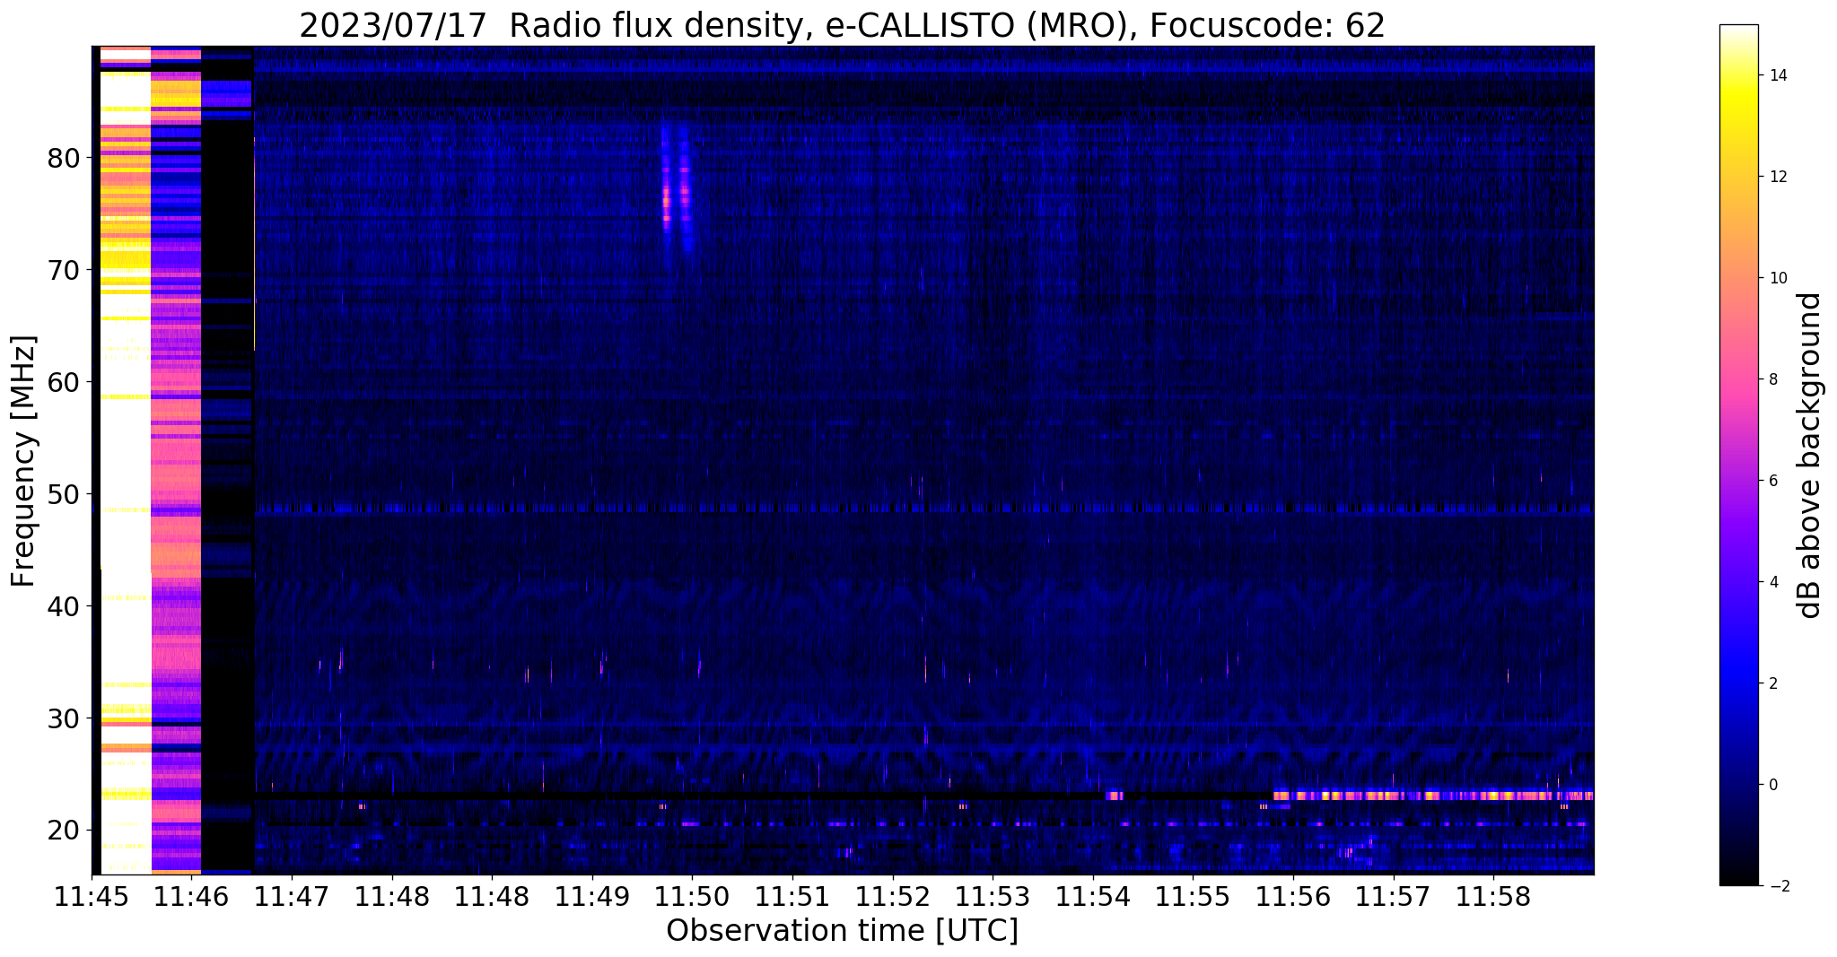Select the 80 tick on the frequency axis
1837x957 pixels.
[65, 158]
